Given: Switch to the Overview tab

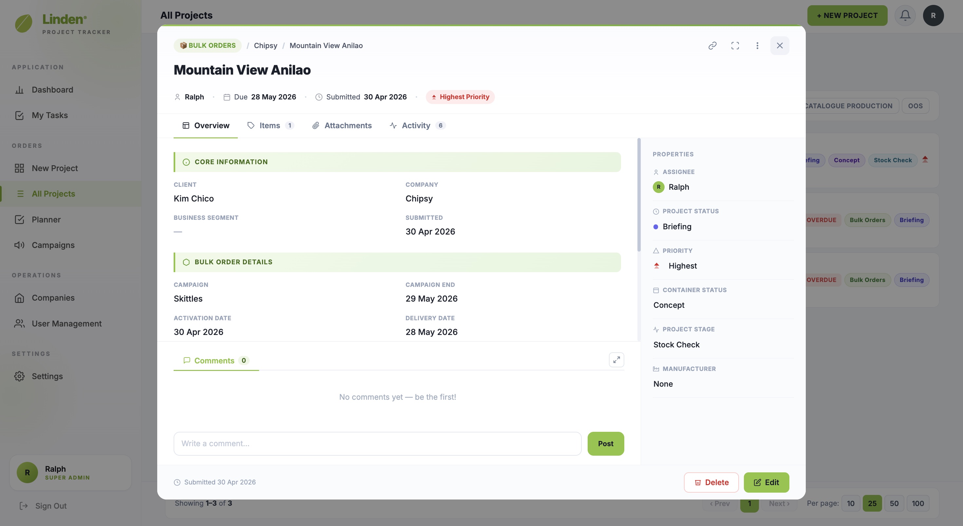Looking at the screenshot, I should tap(206, 126).
